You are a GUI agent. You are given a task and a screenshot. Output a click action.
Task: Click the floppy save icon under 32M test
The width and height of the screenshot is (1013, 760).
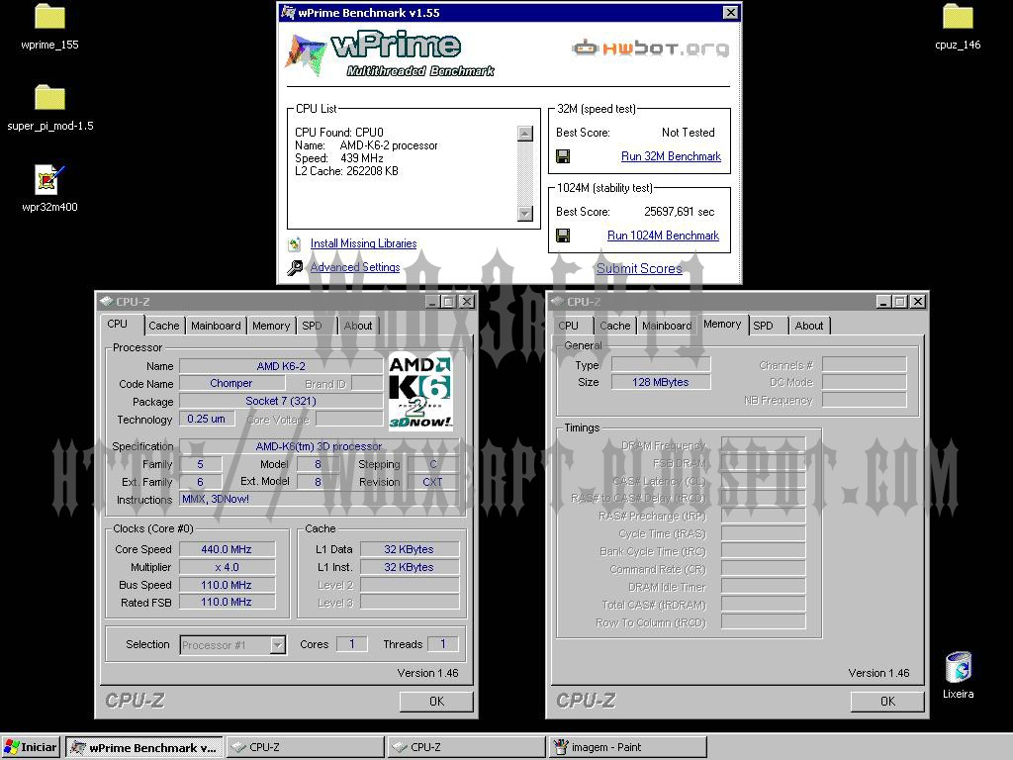coord(563,156)
